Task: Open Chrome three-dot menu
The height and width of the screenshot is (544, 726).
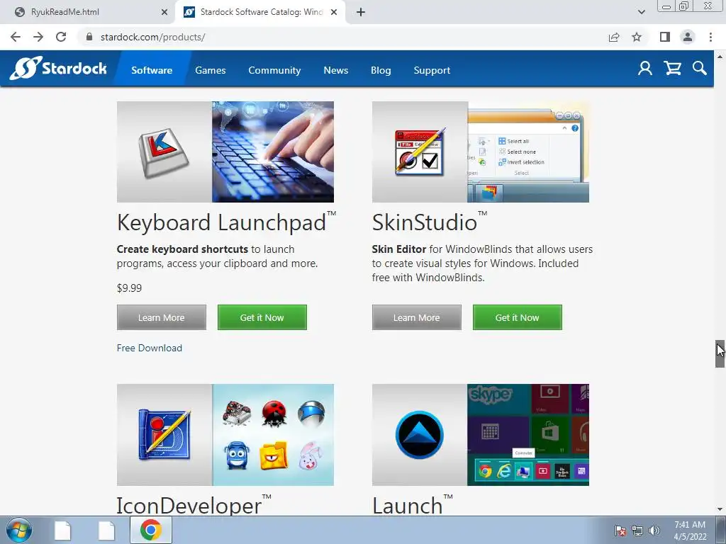Action: pyautogui.click(x=710, y=37)
